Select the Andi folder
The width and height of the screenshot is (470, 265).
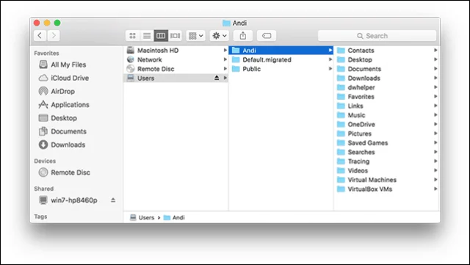281,51
